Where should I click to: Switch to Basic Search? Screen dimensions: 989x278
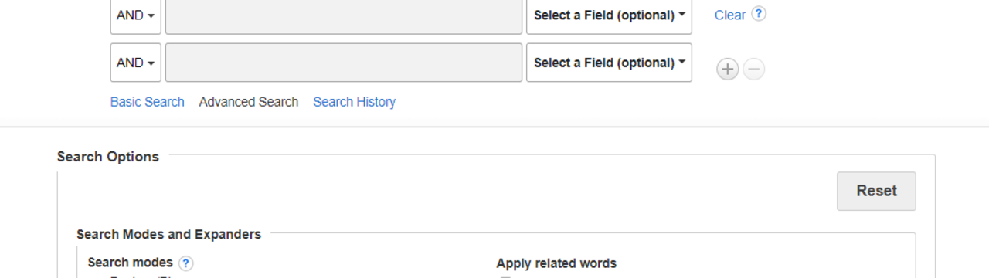point(148,102)
